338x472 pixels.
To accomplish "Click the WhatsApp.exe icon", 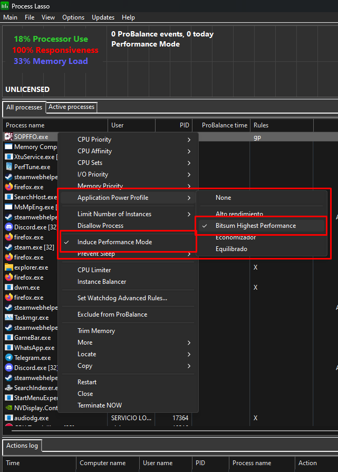I will pyautogui.click(x=9, y=348).
